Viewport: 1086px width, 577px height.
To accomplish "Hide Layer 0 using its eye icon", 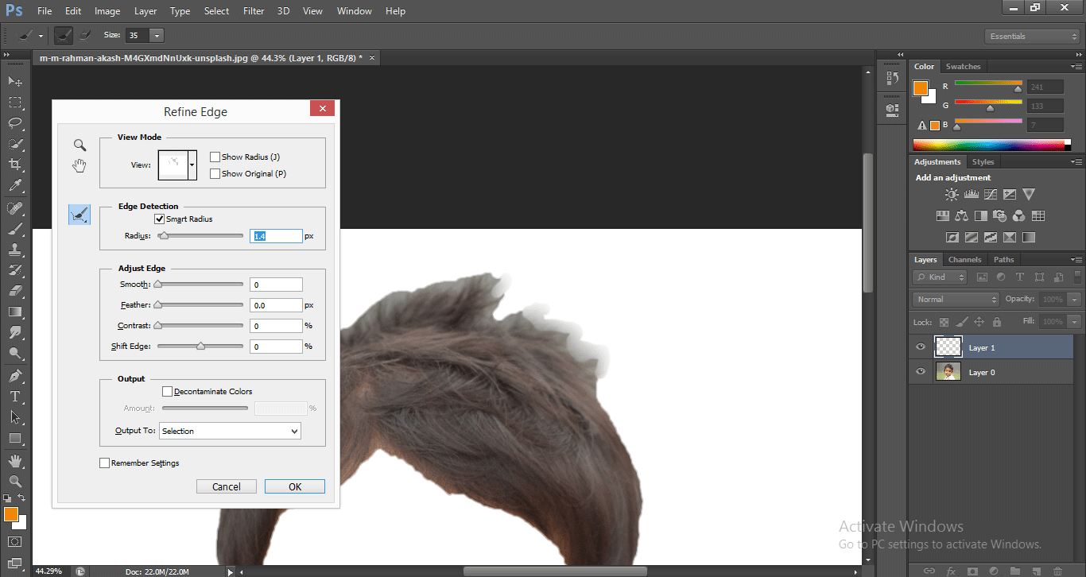I will coord(921,372).
